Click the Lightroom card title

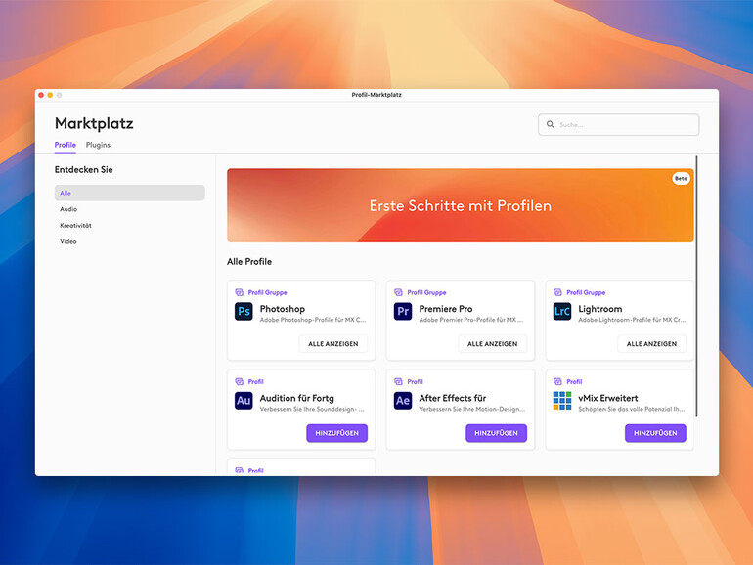599,309
